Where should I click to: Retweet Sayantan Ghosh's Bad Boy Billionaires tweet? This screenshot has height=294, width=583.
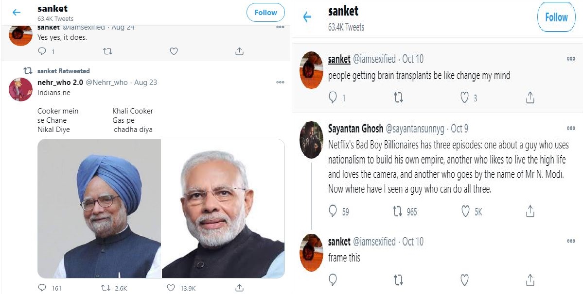(x=398, y=211)
